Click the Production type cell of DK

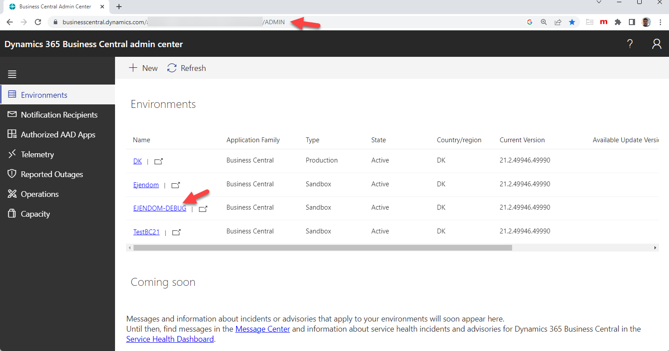tap(322, 160)
